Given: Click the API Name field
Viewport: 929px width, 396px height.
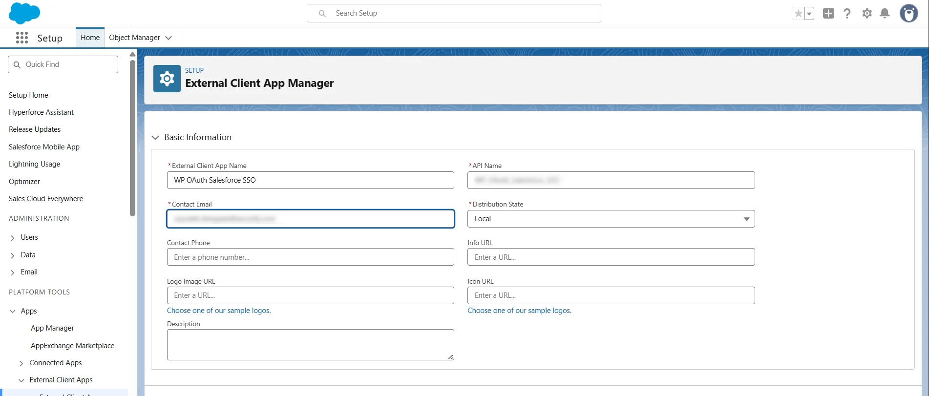Looking at the screenshot, I should 611,180.
